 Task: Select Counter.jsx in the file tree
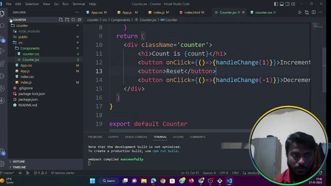[31, 60]
